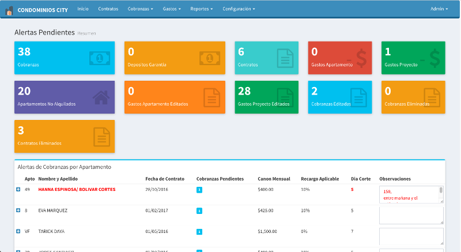The image size is (461, 252).
Task: Open the Reportes menu
Action: tap(201, 9)
